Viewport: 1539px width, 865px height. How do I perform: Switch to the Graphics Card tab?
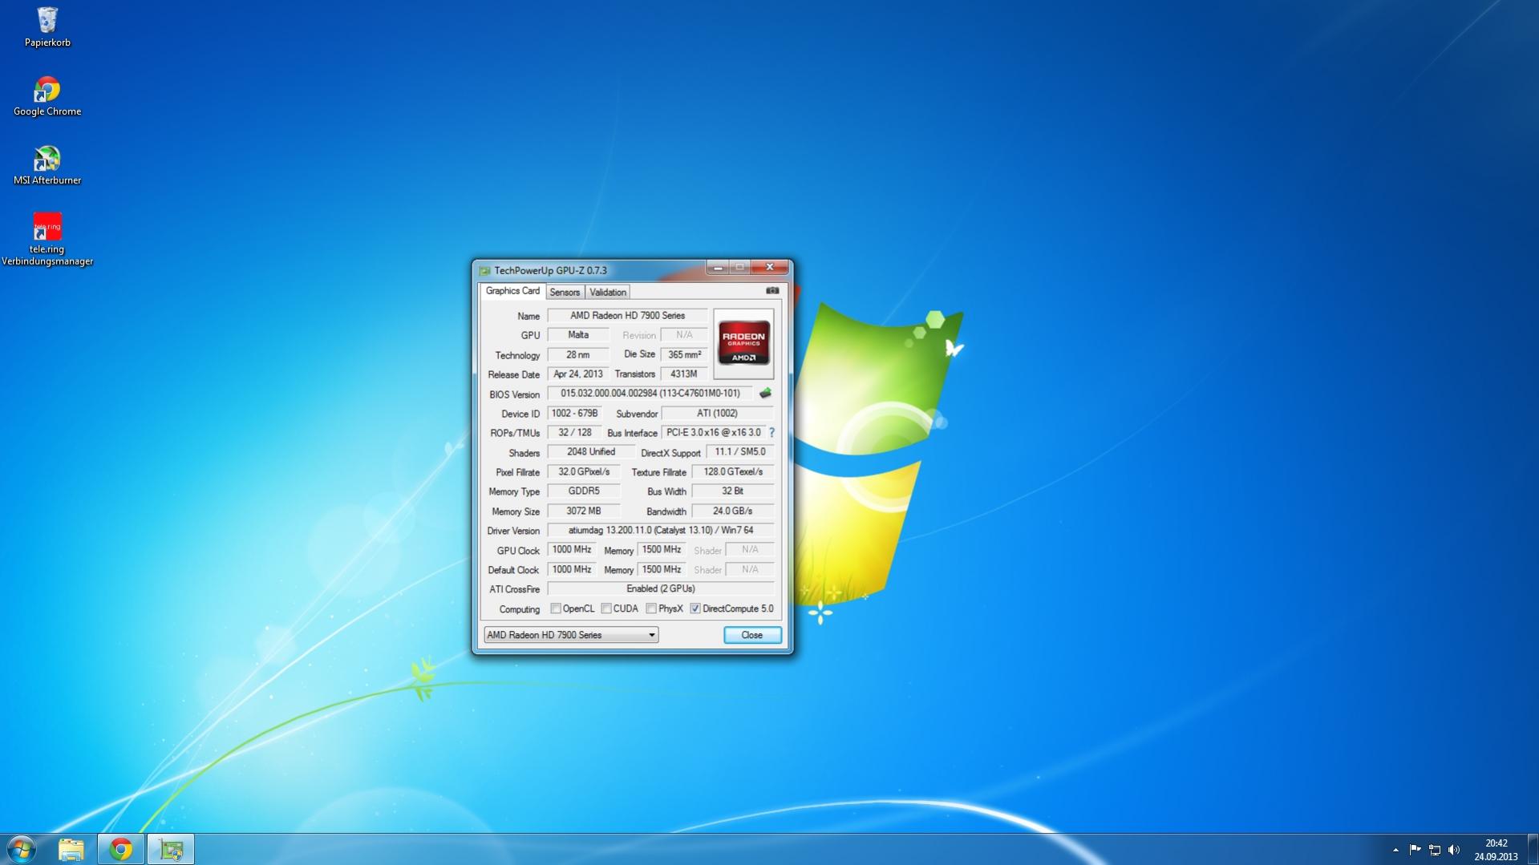click(512, 291)
